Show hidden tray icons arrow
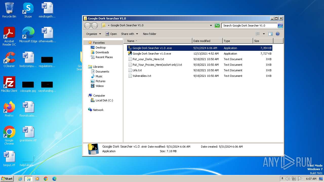The height and width of the screenshot is (182, 324). click(282, 179)
